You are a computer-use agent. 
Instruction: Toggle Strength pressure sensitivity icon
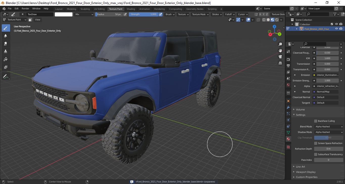(x=160, y=14)
